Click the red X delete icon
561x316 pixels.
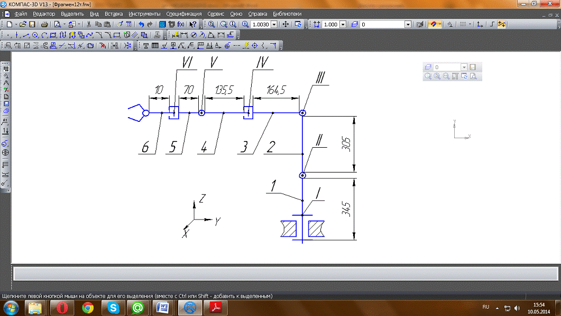tap(103, 46)
